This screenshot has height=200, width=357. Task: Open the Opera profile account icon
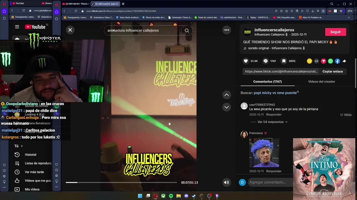(323, 11)
